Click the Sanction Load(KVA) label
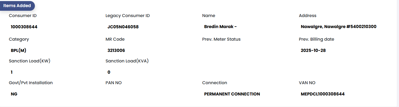 coord(127,61)
